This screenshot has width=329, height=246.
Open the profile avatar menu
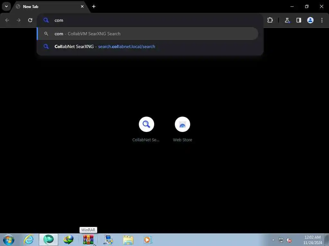(310, 20)
